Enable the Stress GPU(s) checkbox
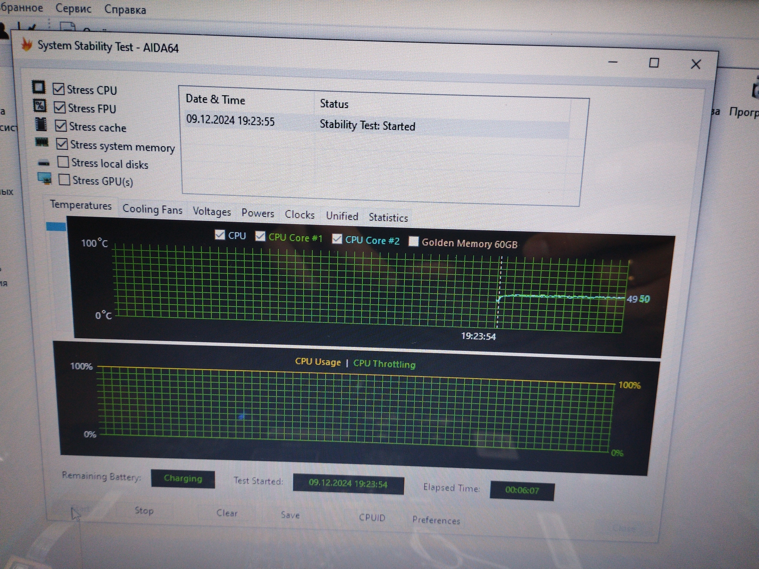Viewport: 759px width, 569px height. coord(64,180)
